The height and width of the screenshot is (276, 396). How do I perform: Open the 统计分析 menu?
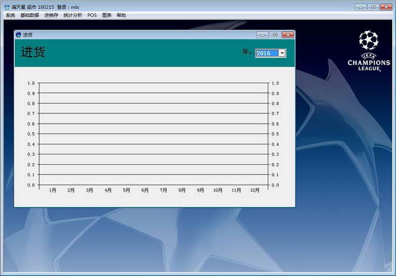point(73,15)
